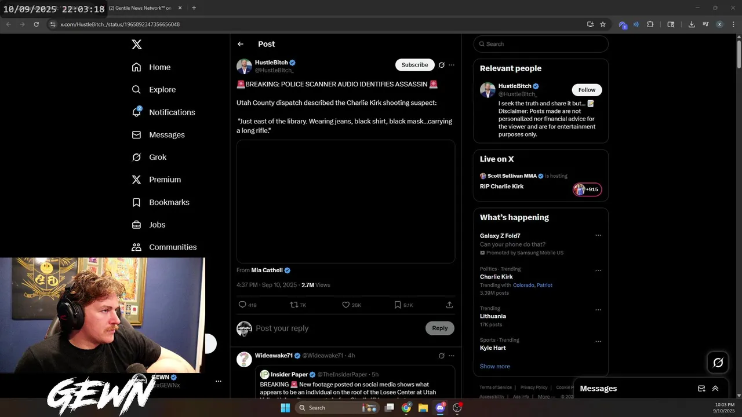Viewport: 742px width, 417px height.
Task: Open GEWN account menu dots
Action: 219,381
